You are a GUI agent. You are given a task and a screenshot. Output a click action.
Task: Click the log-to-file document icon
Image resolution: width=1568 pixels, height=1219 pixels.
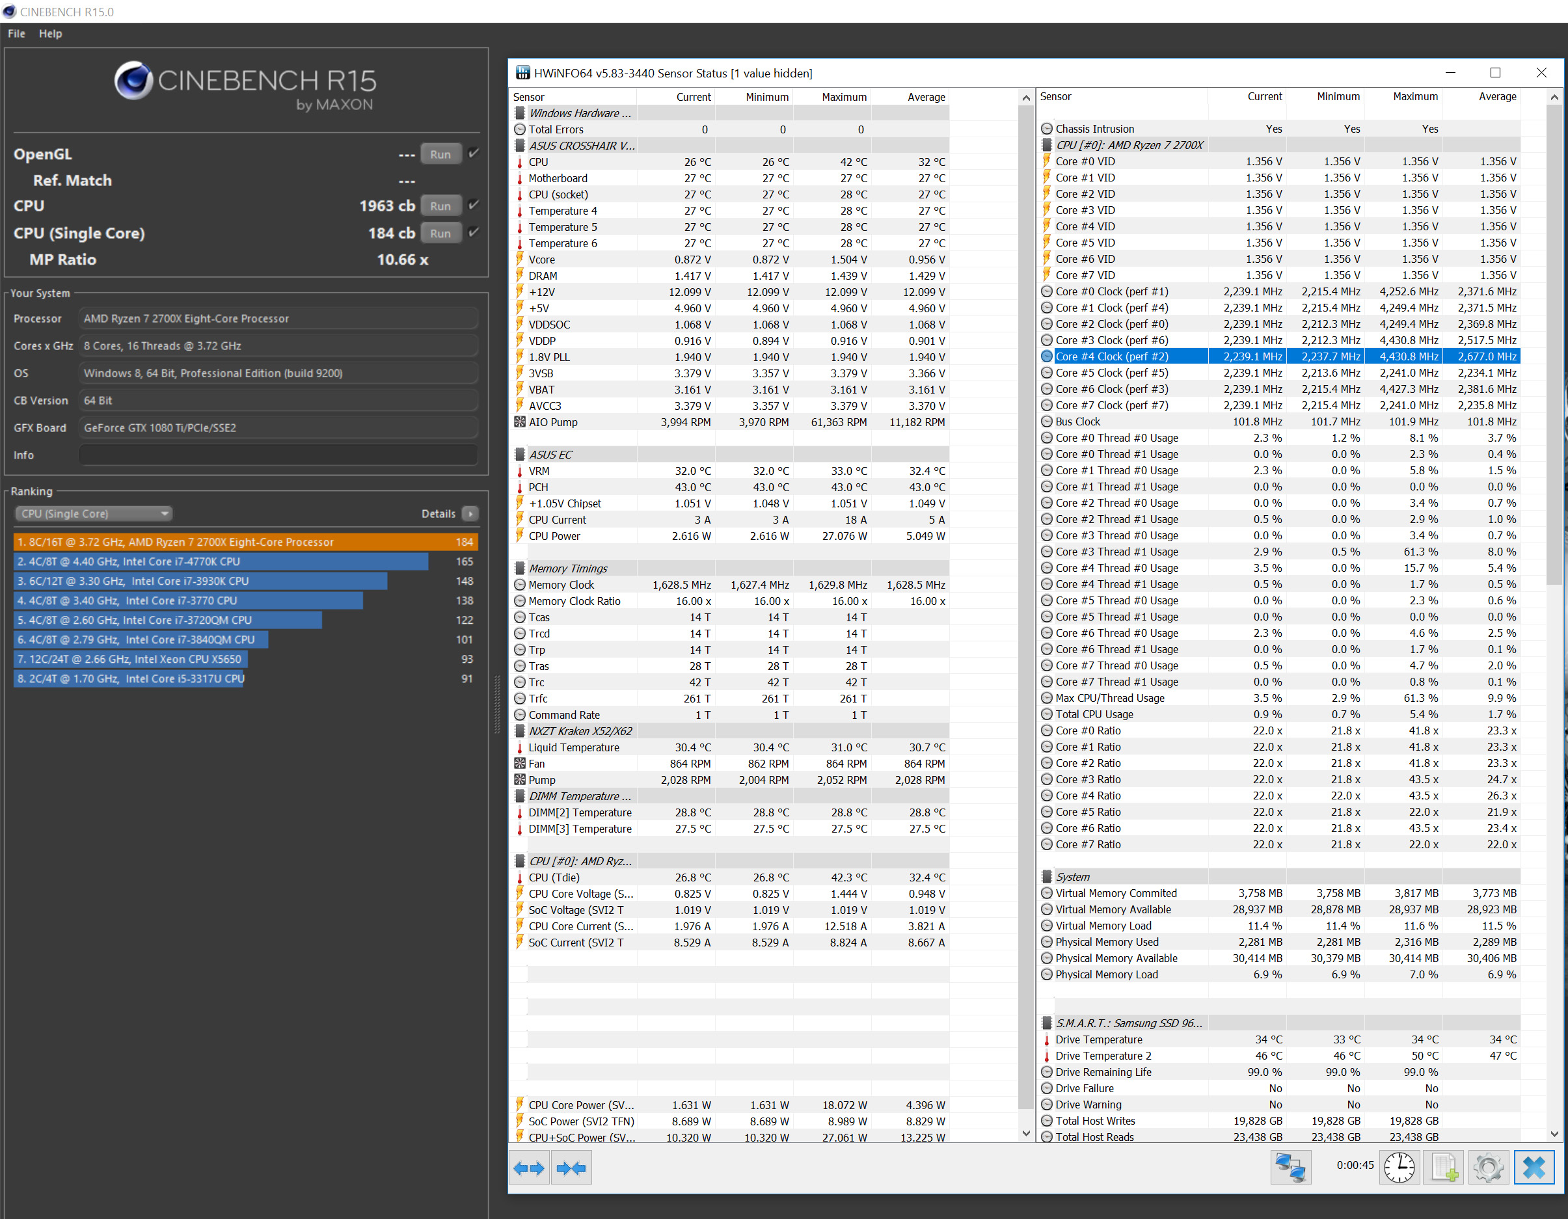(x=1444, y=1168)
